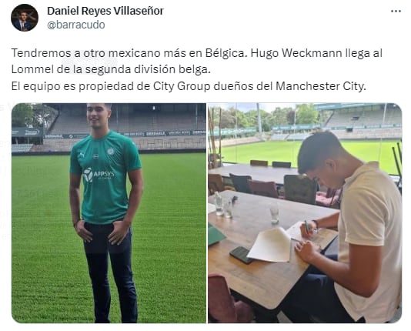Click the Puma logo on the green jersey

click(82, 155)
